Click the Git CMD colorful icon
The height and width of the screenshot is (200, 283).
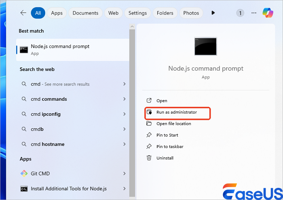point(24,173)
